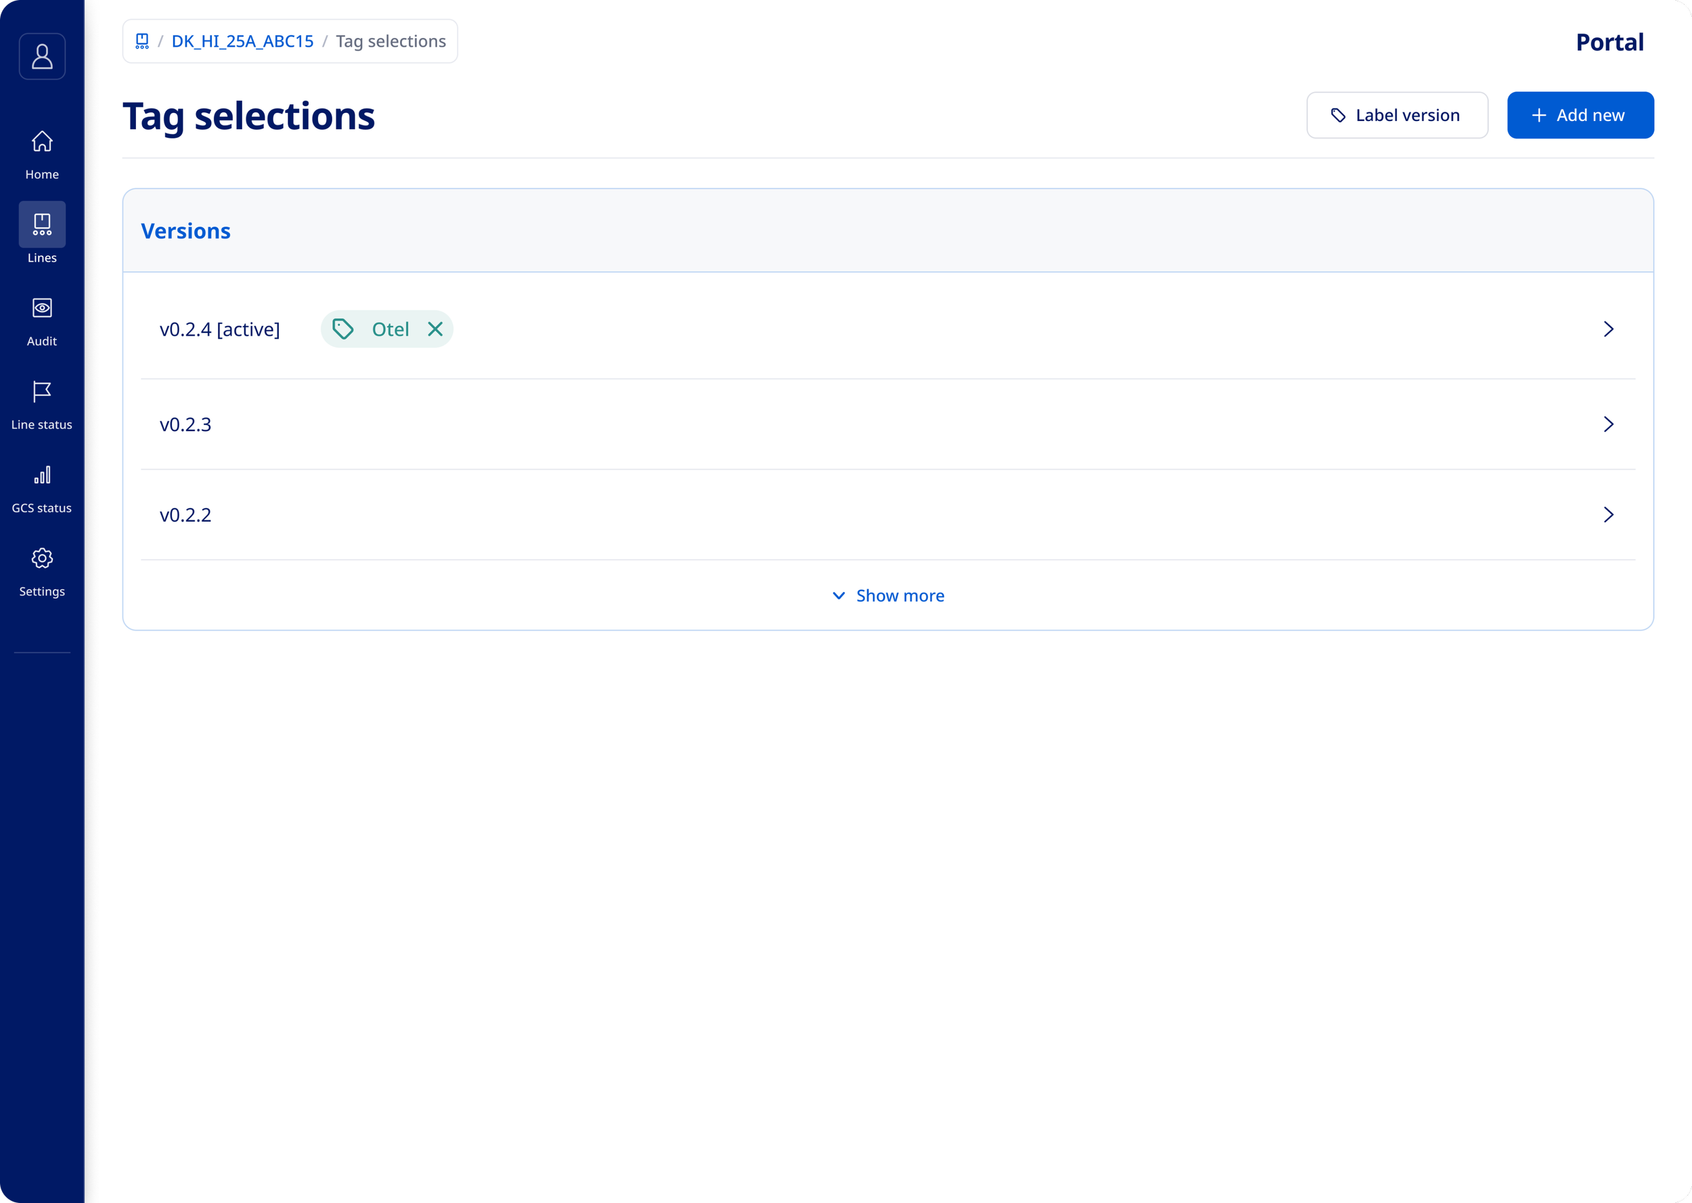The width and height of the screenshot is (1692, 1203).
Task: Open the user profile avatar icon
Action: [42, 56]
